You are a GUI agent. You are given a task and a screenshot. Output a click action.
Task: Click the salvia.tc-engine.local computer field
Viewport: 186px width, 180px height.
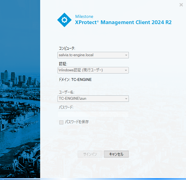[93, 55]
